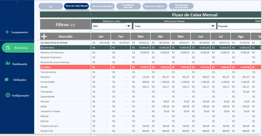Click the Moradia row label
The height and width of the screenshot is (136, 262).
click(45, 77)
